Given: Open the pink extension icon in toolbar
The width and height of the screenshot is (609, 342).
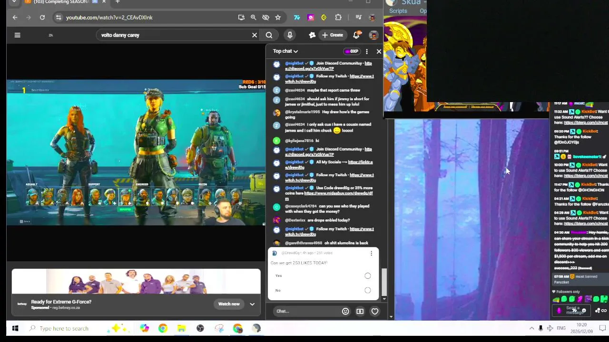Looking at the screenshot, I should click(x=311, y=18).
